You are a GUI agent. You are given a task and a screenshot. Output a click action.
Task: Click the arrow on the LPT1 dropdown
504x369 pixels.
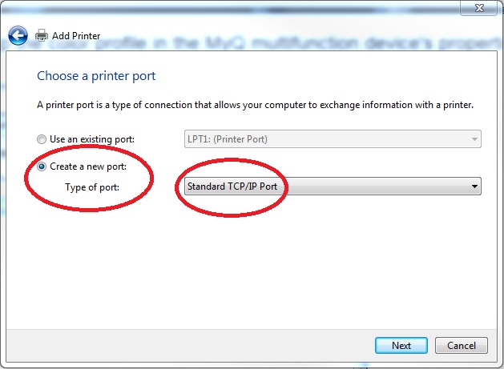(x=474, y=139)
